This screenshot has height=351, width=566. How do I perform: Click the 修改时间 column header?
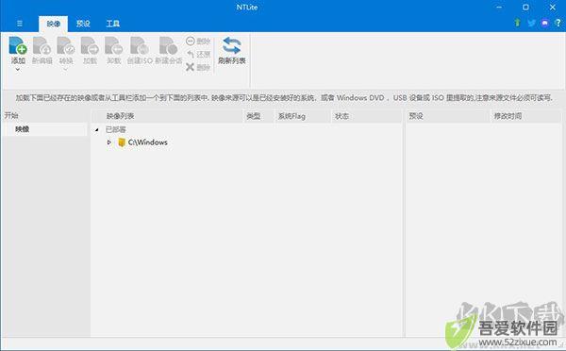coord(526,116)
